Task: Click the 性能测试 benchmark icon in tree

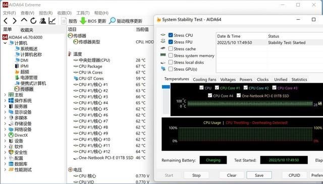Action: pos(11,169)
